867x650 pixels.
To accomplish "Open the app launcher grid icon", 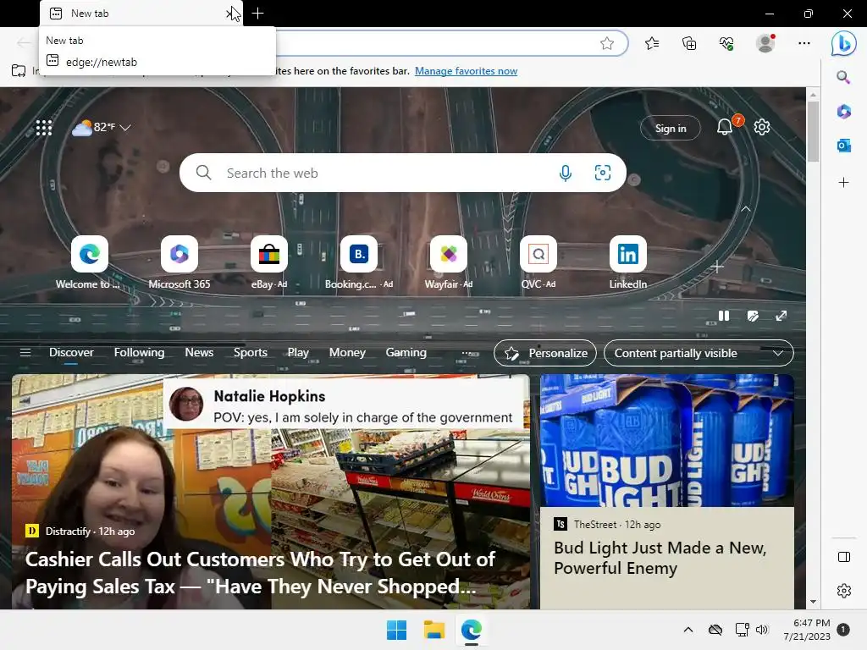I will (44, 128).
